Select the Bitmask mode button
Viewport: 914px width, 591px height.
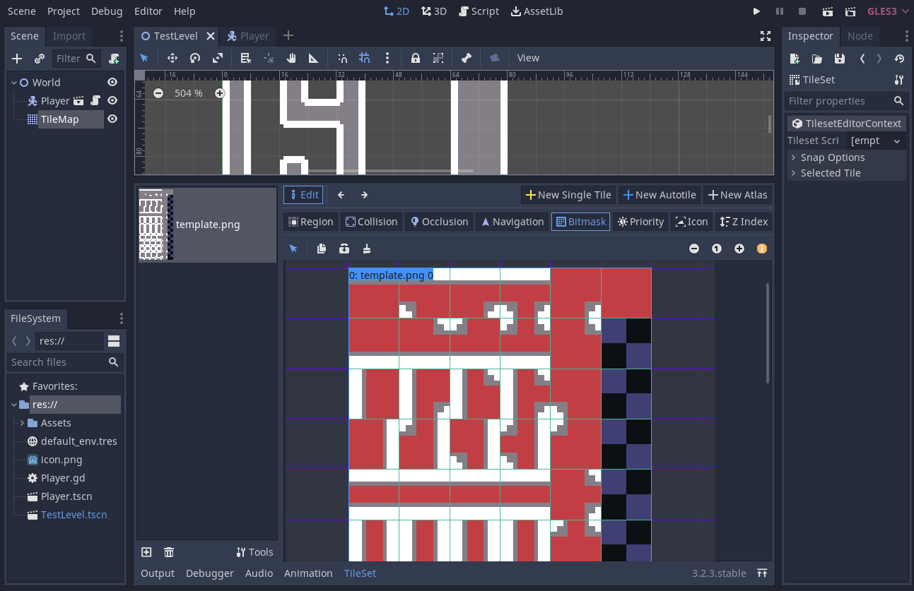(580, 221)
